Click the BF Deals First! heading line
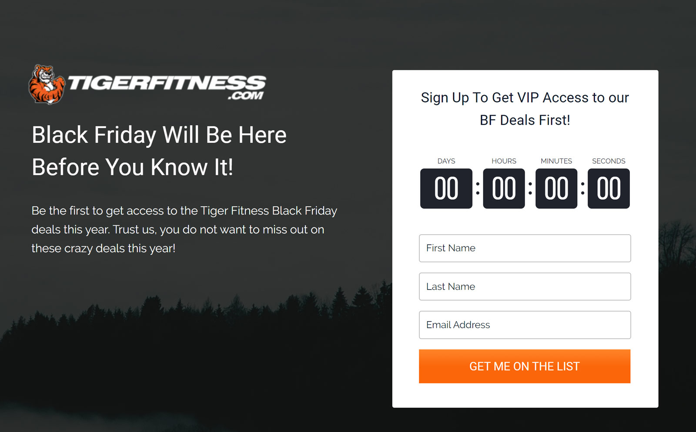696x432 pixels. (525, 120)
